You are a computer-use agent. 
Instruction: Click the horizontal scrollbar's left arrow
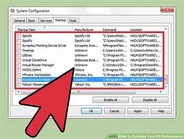point(18,92)
